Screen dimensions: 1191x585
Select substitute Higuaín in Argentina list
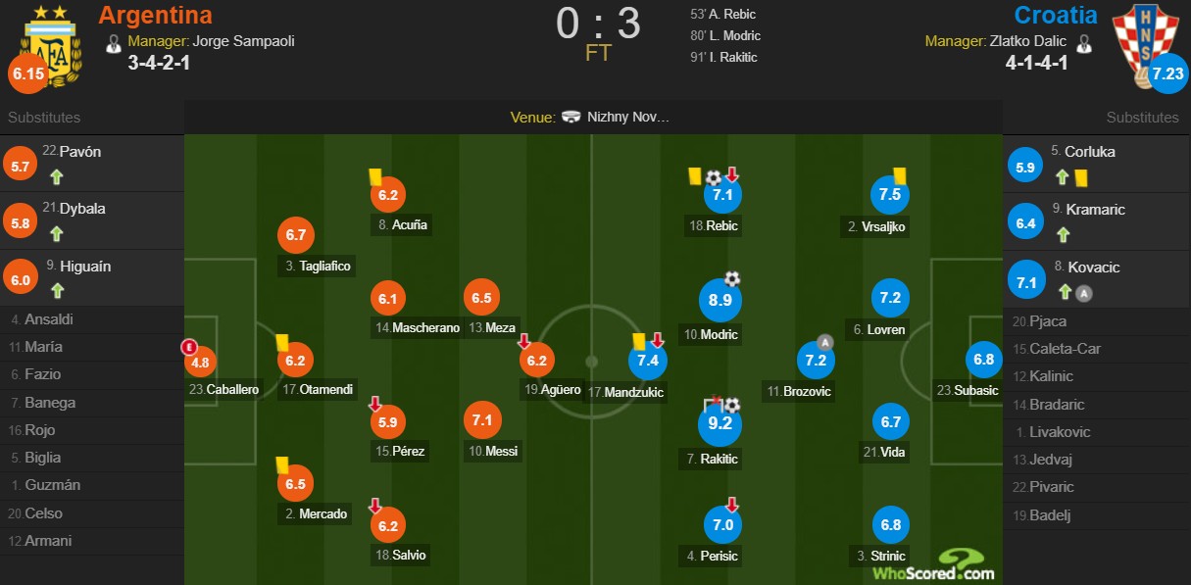point(92,277)
